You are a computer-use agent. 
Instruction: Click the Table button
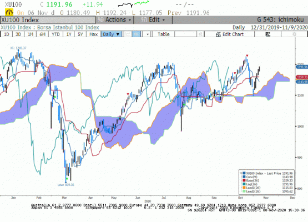pos(163,34)
